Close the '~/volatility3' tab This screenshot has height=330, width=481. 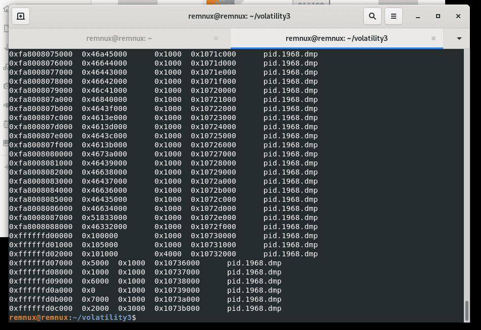click(434, 38)
